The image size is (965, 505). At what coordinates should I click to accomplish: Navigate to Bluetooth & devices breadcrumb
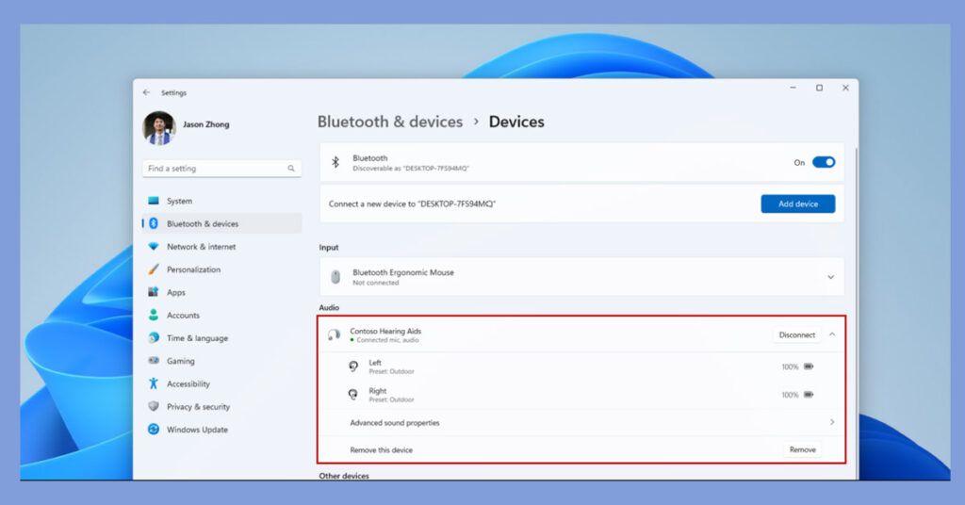(389, 122)
